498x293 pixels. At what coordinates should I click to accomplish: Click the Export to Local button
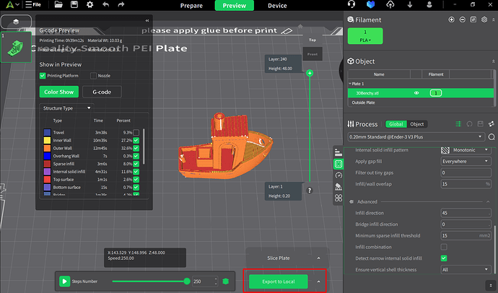[279, 281]
